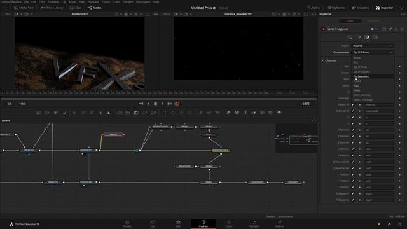Close the Compression dropdown showing Zip (16 lines)
The height and width of the screenshot is (229, 407).
click(373, 52)
